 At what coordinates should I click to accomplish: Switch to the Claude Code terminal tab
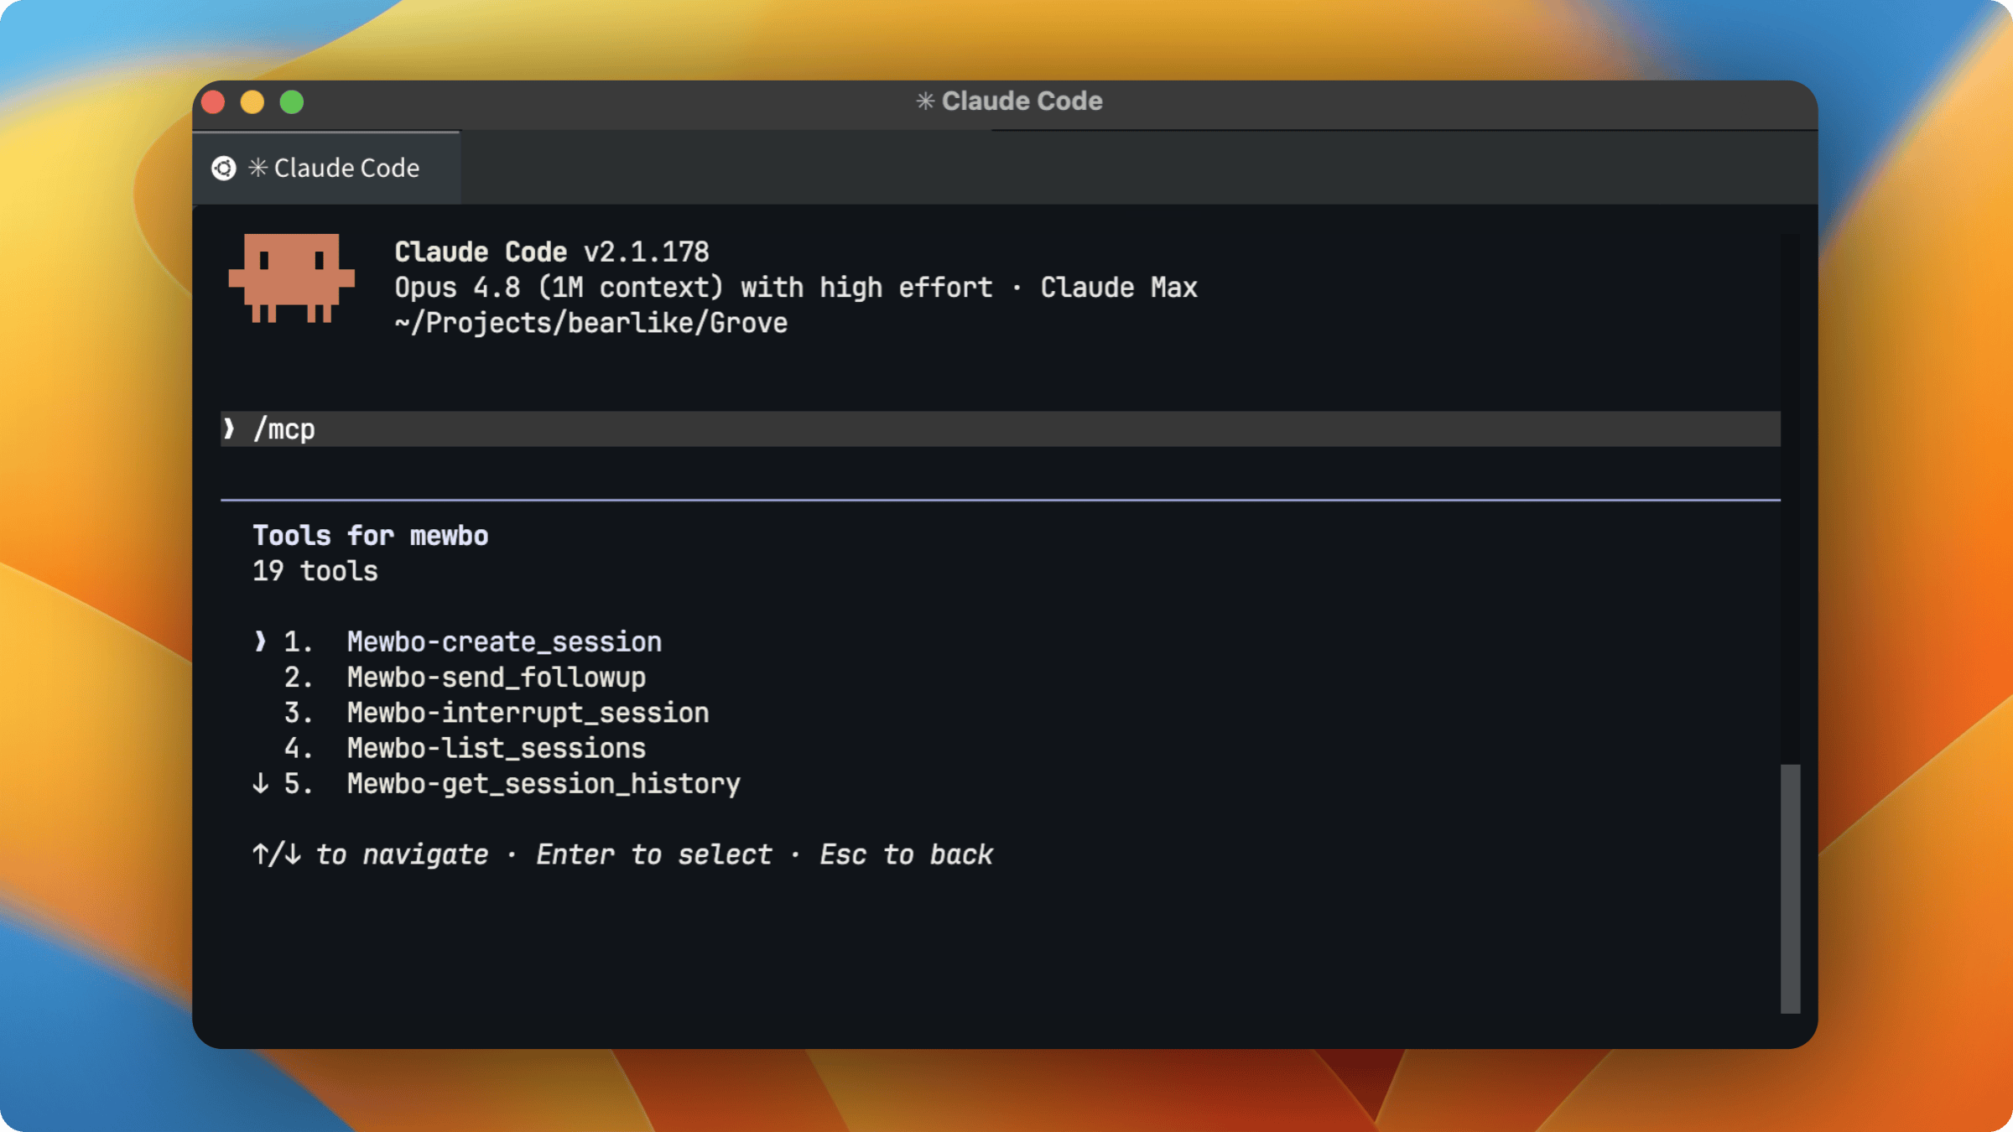point(326,168)
